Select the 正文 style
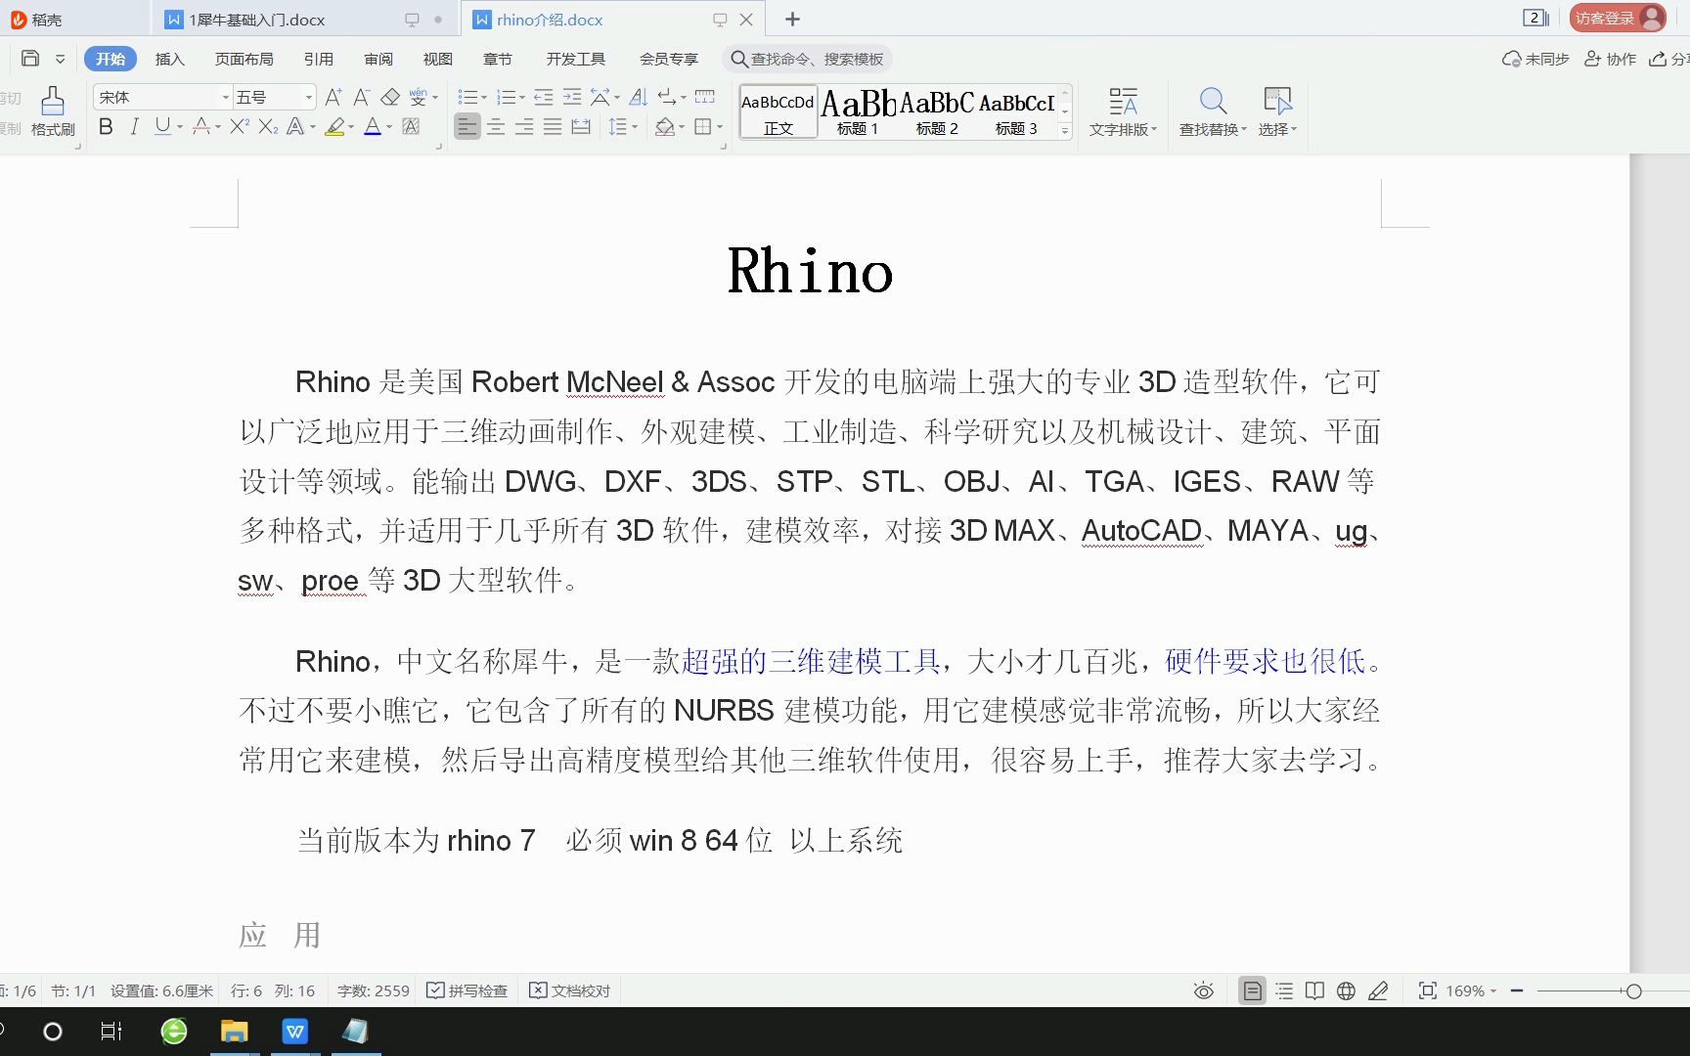This screenshot has width=1690, height=1056. tap(778, 111)
